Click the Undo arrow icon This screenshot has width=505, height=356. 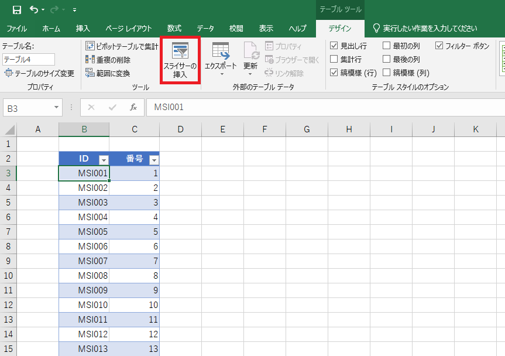34,10
